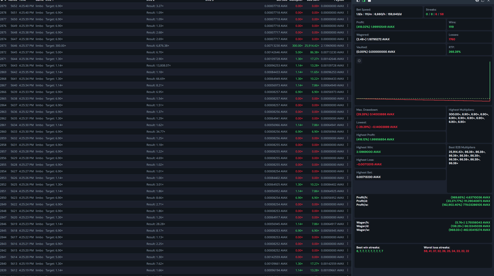The height and width of the screenshot is (276, 494).
Task: Expand row options for bet 2860
Action: pos(348,132)
